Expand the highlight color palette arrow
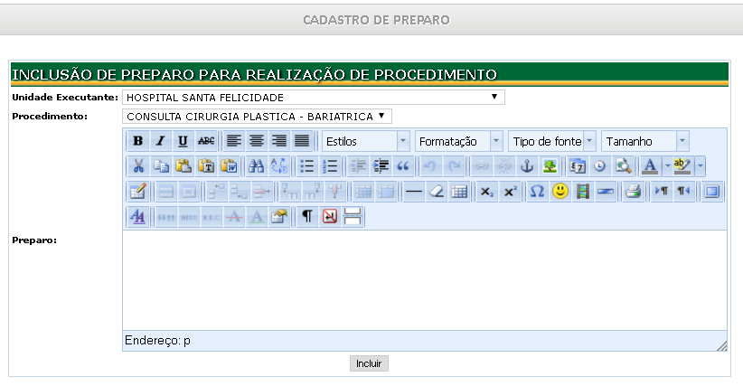Image resolution: width=743 pixels, height=386 pixels. [701, 166]
